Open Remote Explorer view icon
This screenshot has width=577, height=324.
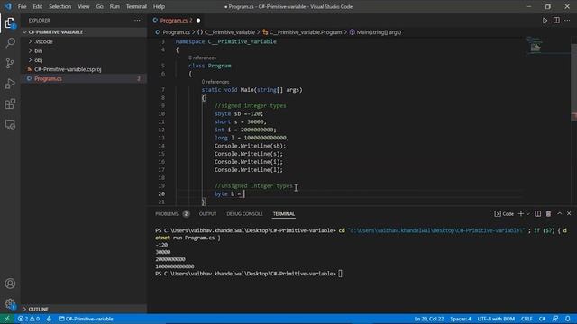click(x=10, y=124)
